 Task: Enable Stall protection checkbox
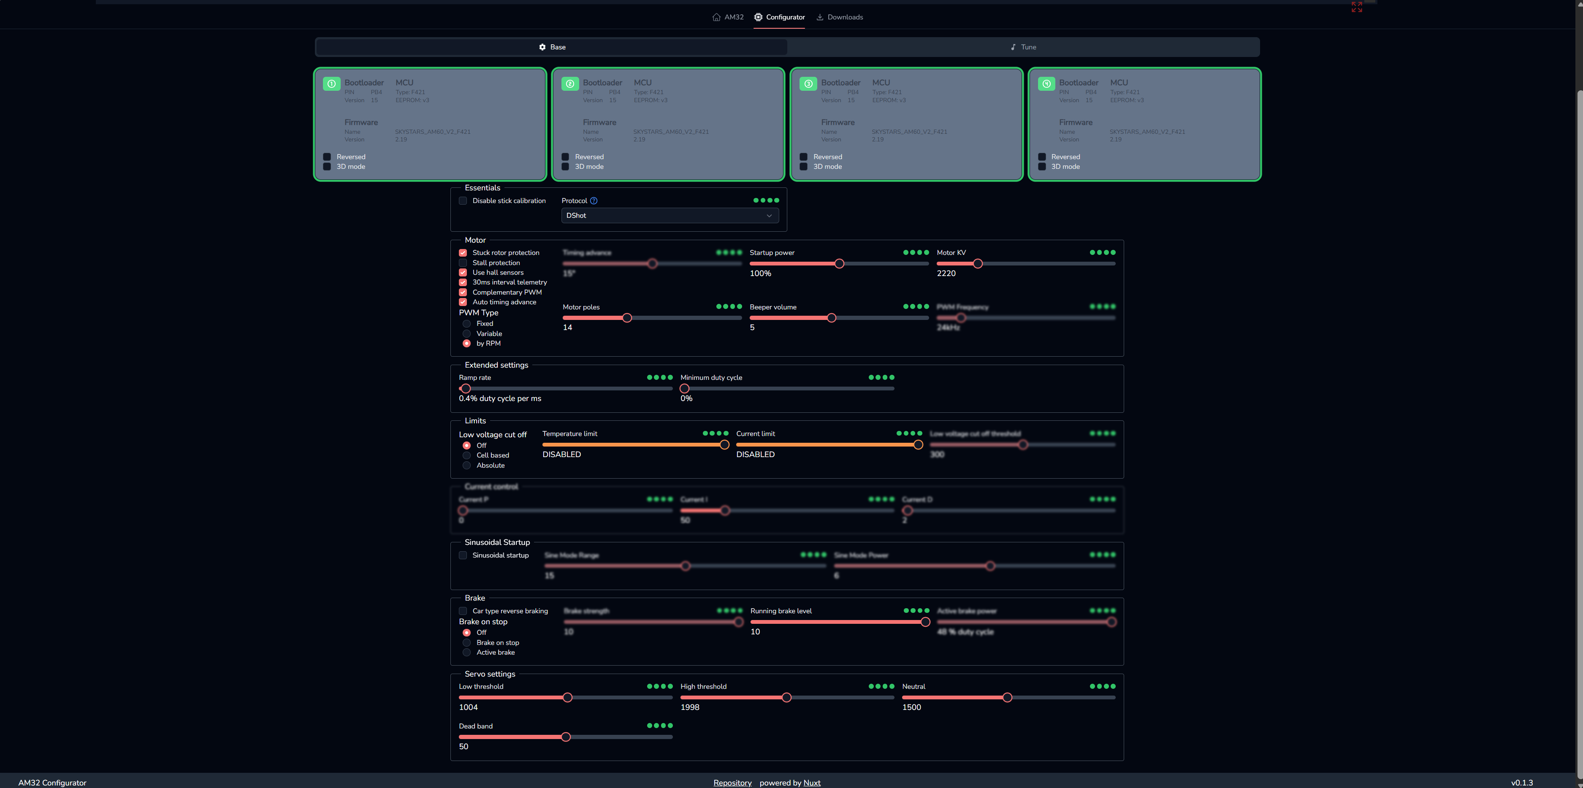pyautogui.click(x=463, y=263)
